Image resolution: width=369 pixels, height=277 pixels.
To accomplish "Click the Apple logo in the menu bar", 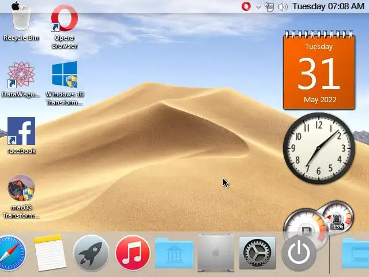I will tap(16, 6).
